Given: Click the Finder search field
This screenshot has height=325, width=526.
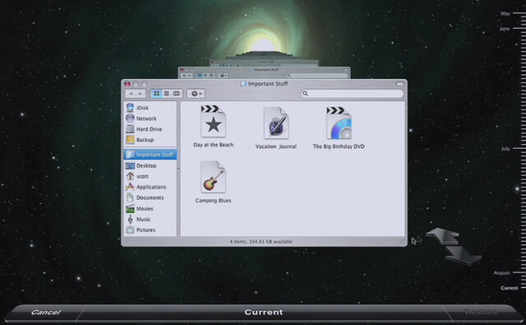Looking at the screenshot, I should tap(353, 93).
